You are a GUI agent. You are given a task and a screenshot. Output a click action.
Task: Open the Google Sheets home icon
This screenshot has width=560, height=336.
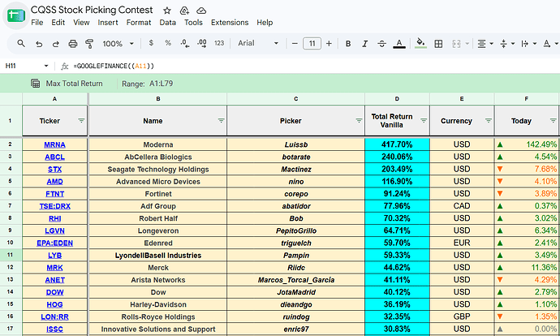16,15
